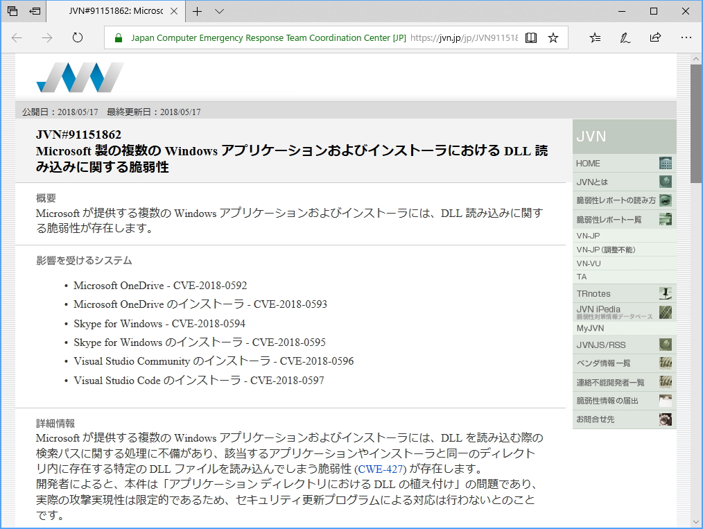Click the JVNJS/RSS thumbnail icon
This screenshot has height=529, width=703.
coord(666,345)
